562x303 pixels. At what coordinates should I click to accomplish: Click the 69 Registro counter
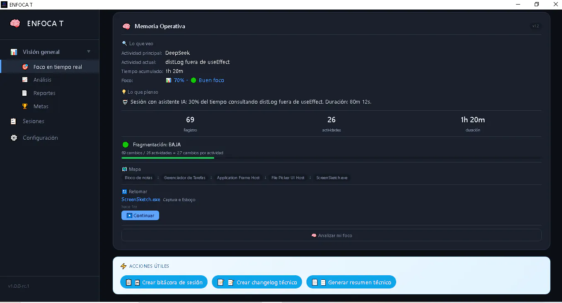(x=190, y=124)
